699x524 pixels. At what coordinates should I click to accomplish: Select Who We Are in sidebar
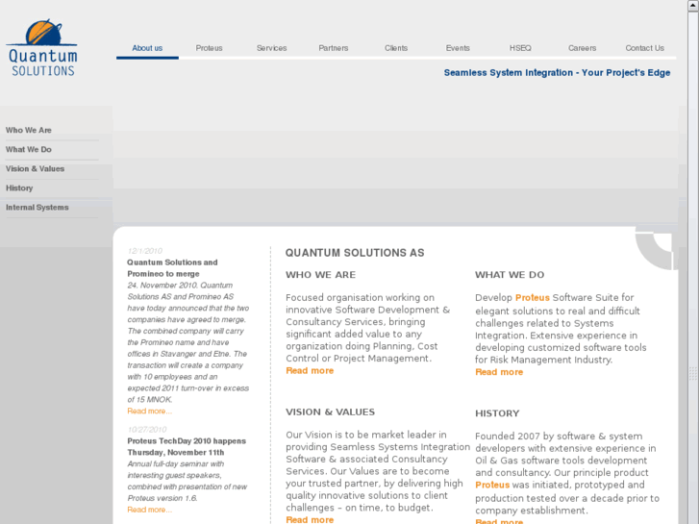click(29, 130)
